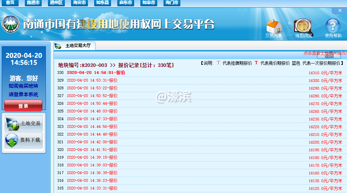
Task: Click bid record 328 at 14:53:22
Action: tap(92, 88)
